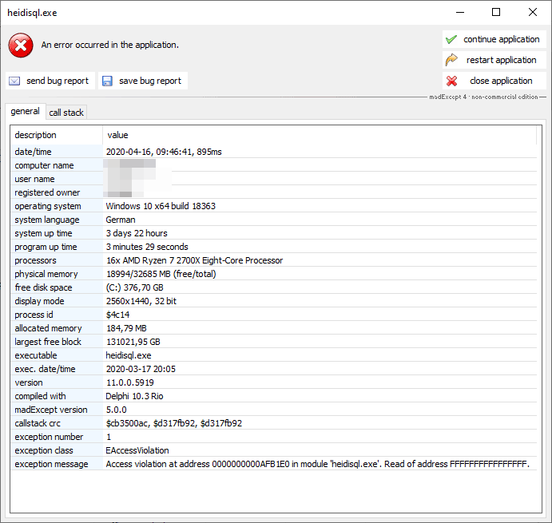The height and width of the screenshot is (523, 552).
Task: Close the heidisql.exe dialog window
Action: pyautogui.click(x=532, y=12)
